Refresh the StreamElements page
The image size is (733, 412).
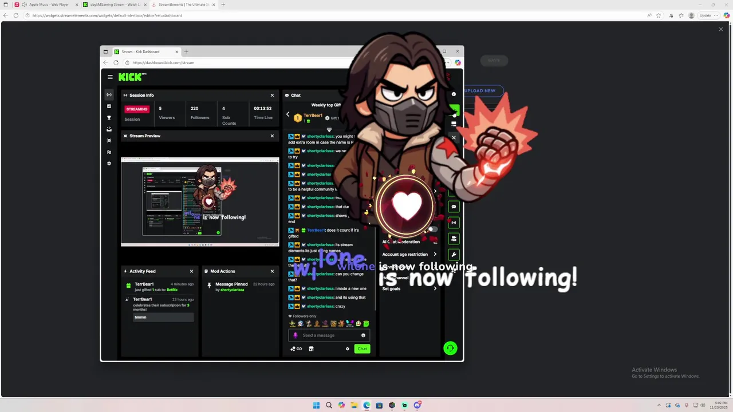(x=16, y=15)
